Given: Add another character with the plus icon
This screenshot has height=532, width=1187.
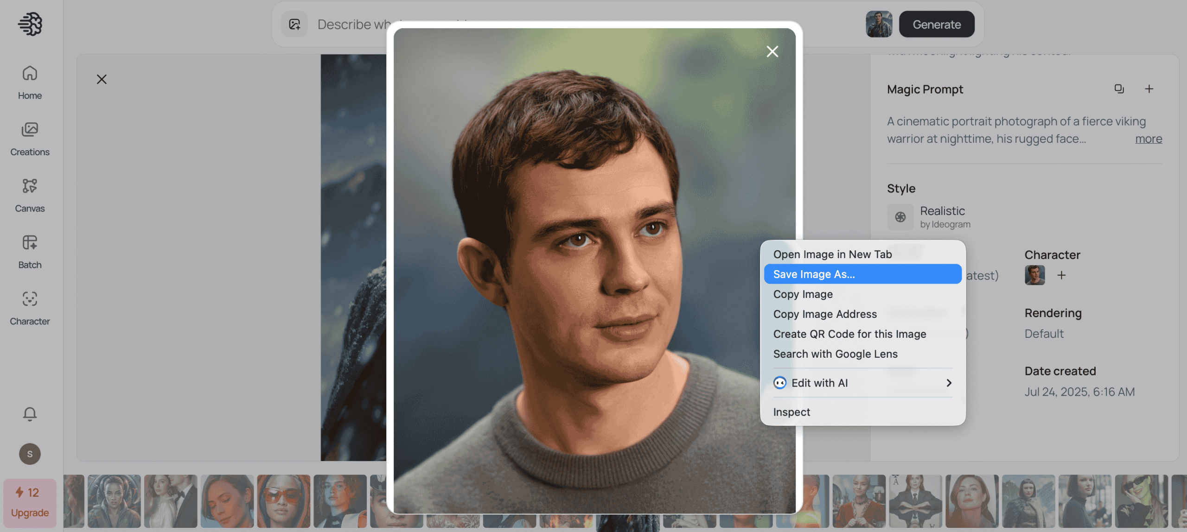Looking at the screenshot, I should pos(1061,275).
